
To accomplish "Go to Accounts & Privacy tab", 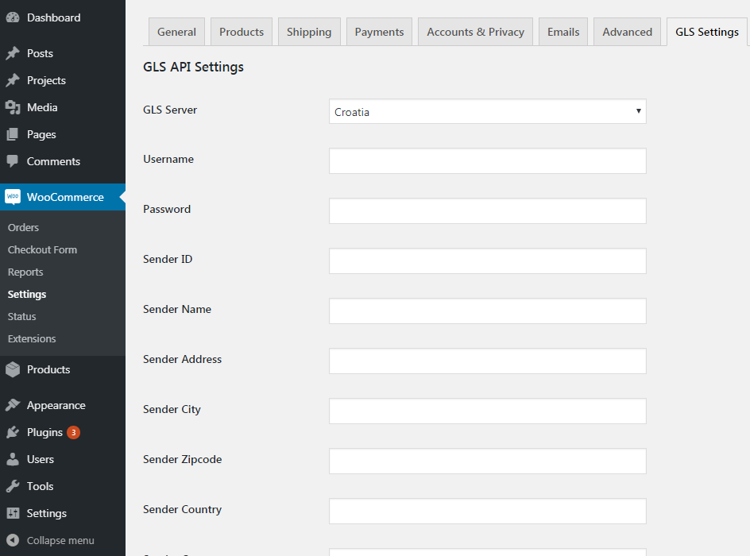I will 475,32.
